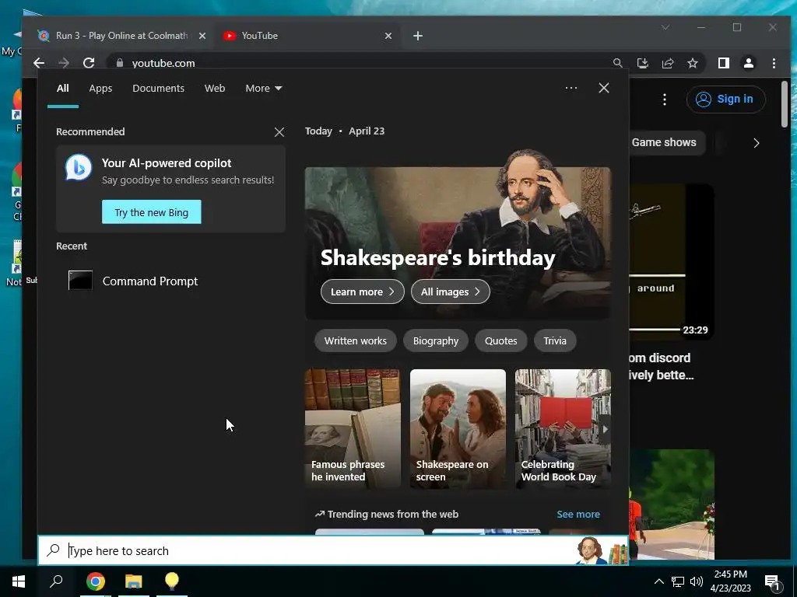797x597 pixels.
Task: Click the Chrome window vertical scrollbar
Action: point(785,104)
